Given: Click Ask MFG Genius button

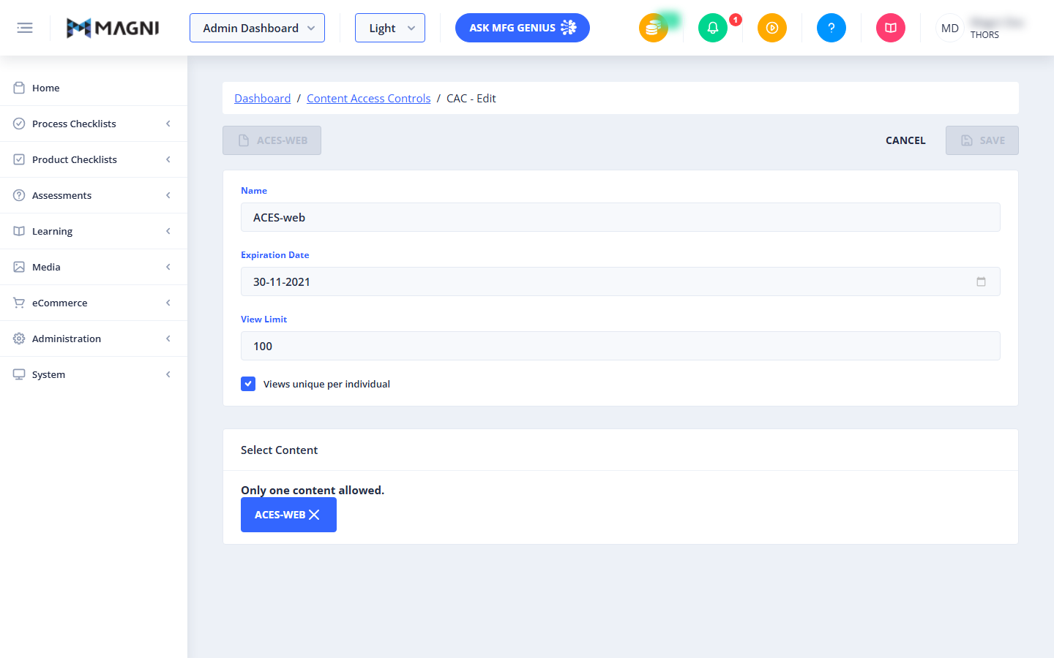Looking at the screenshot, I should point(523,28).
